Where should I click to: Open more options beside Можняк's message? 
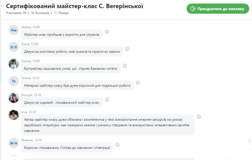pyautogui.click(x=249, y=141)
